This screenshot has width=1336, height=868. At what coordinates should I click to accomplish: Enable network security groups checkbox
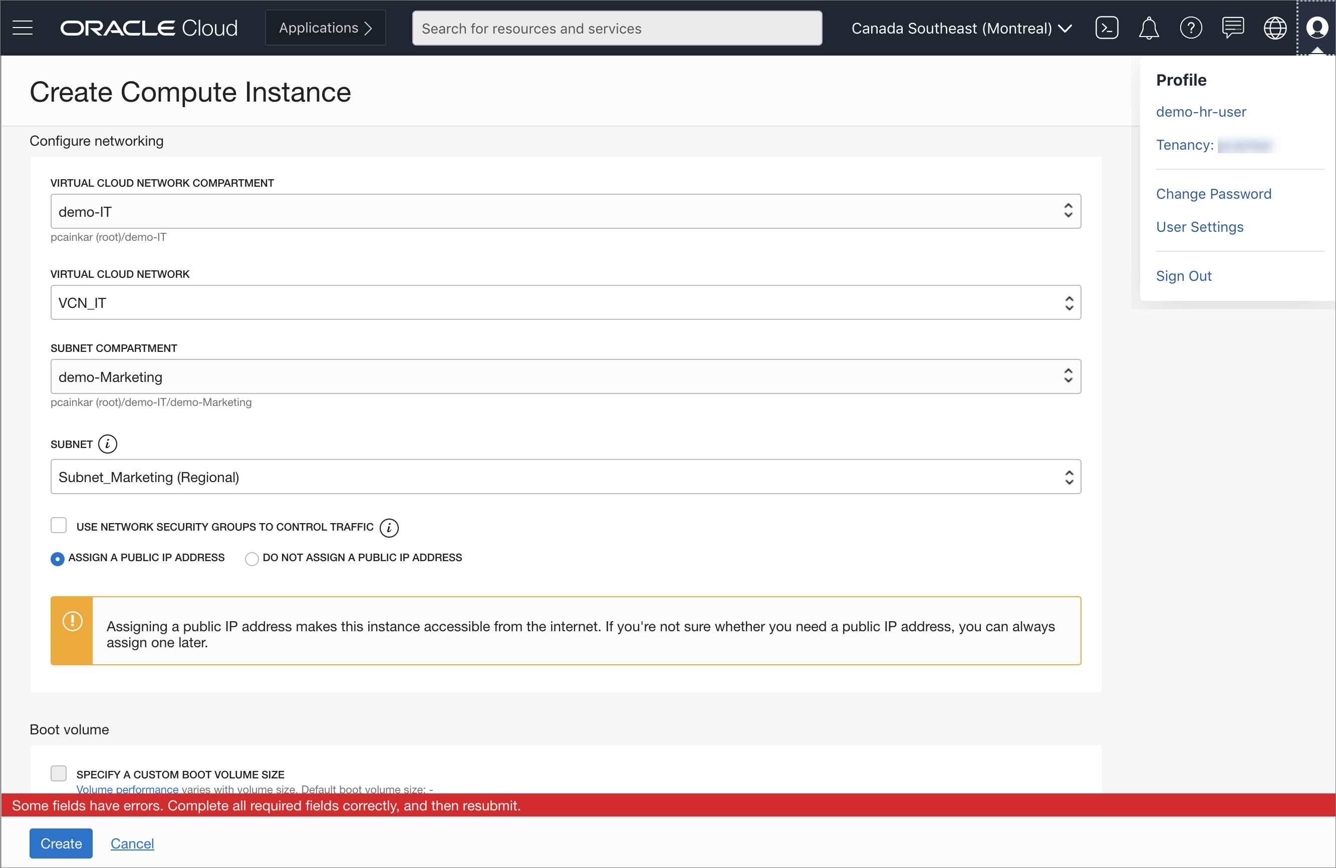(x=59, y=526)
